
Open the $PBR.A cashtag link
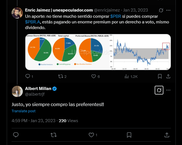point(32,22)
